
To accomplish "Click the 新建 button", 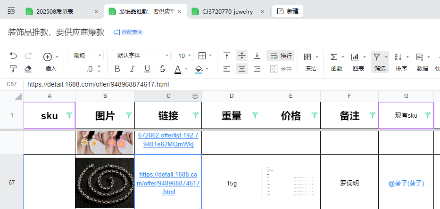I will click(x=288, y=11).
